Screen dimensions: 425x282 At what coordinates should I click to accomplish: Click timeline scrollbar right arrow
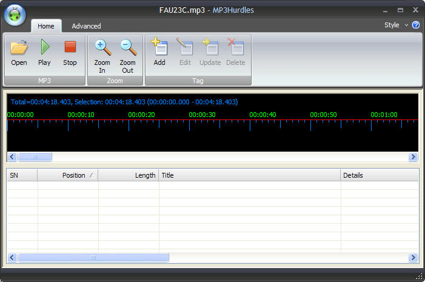pyautogui.click(x=413, y=156)
